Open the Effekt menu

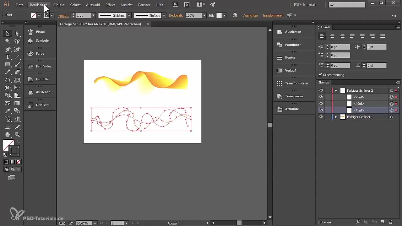coord(110,5)
